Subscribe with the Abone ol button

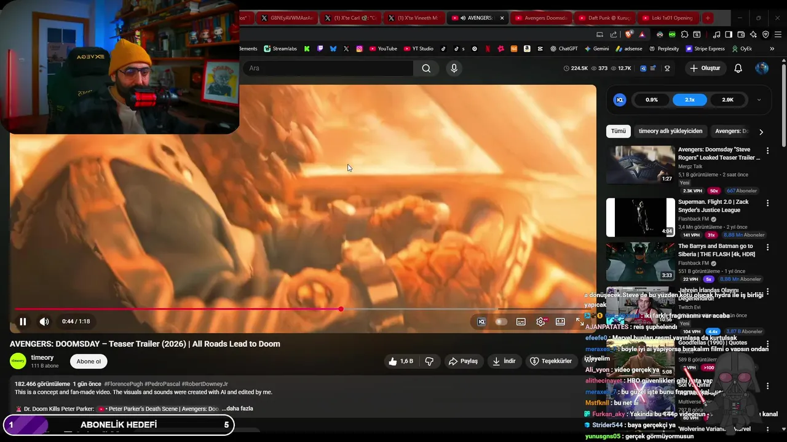(89, 362)
